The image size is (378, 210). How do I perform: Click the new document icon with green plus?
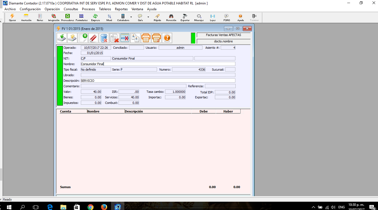pyautogui.click(x=83, y=38)
